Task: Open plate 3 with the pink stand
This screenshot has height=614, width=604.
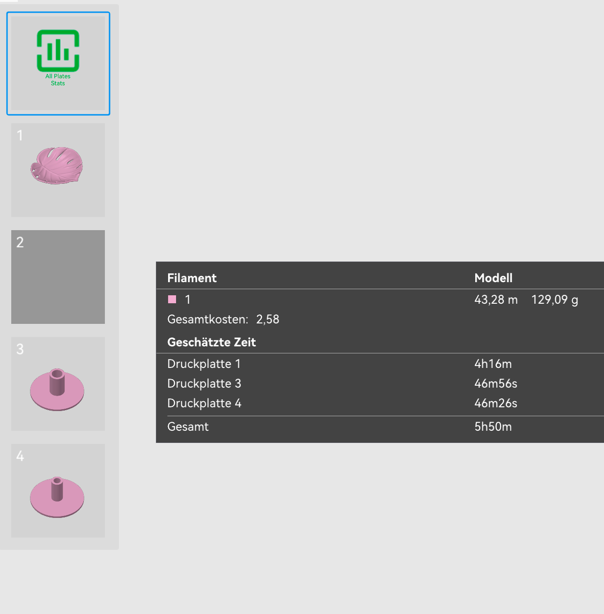Action: pyautogui.click(x=58, y=383)
